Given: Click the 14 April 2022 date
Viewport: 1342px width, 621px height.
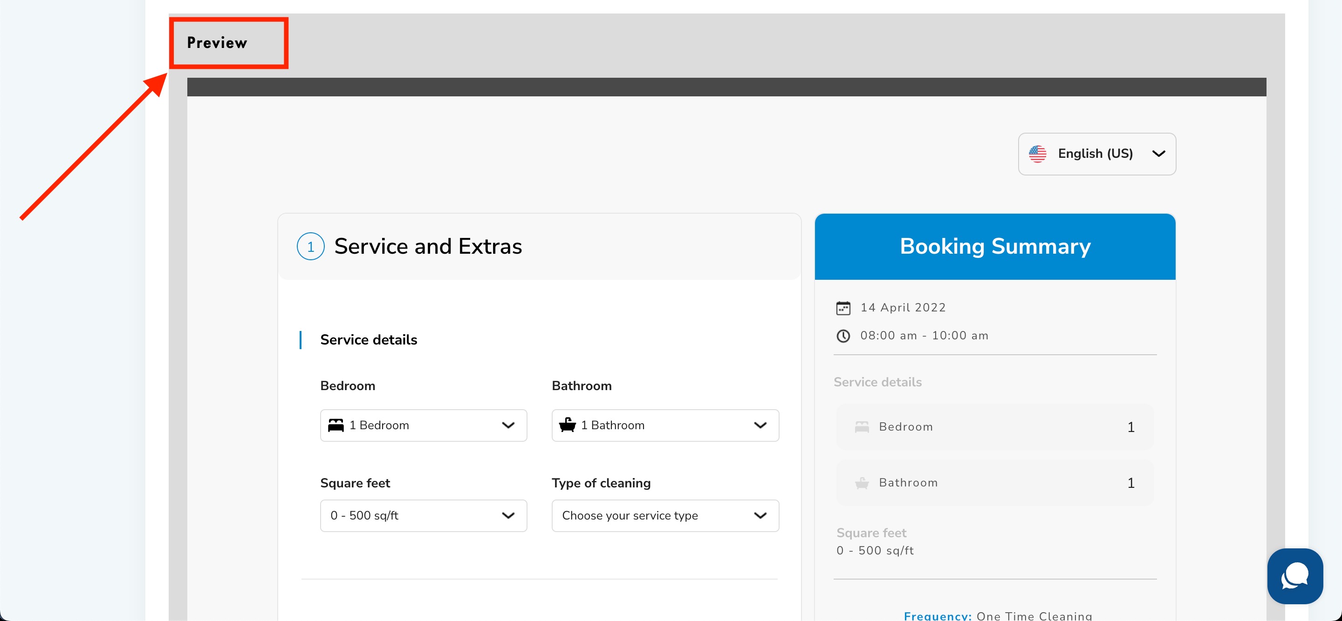Looking at the screenshot, I should 903,308.
